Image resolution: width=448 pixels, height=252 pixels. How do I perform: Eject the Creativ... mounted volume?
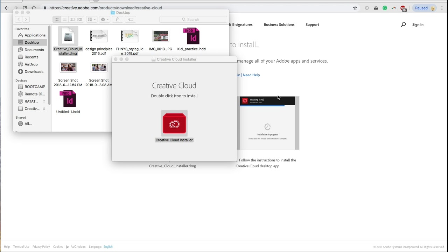(44, 109)
